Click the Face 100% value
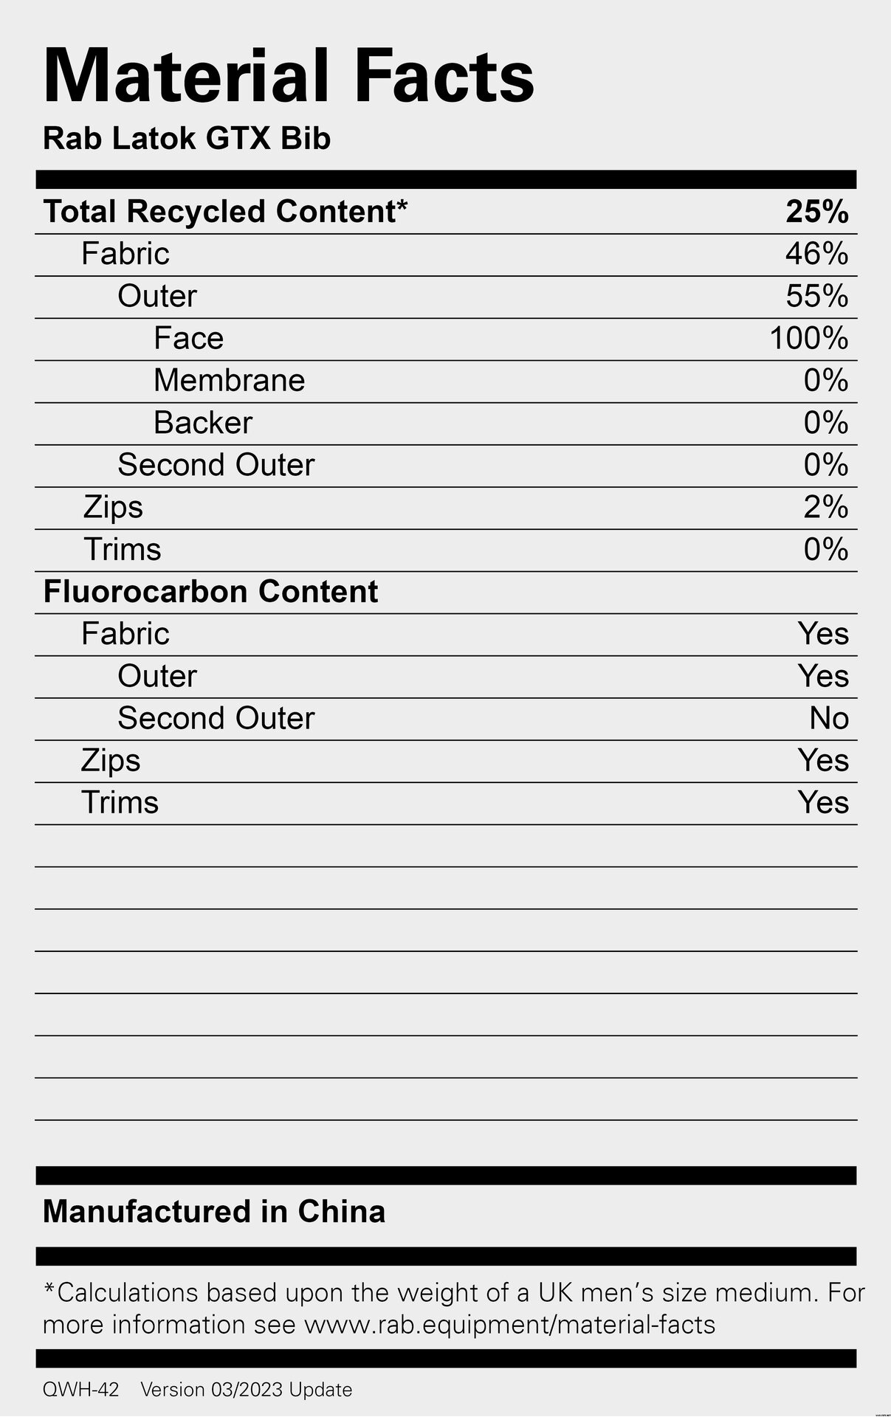Viewport: 891px width, 1417px height. pyautogui.click(x=809, y=339)
